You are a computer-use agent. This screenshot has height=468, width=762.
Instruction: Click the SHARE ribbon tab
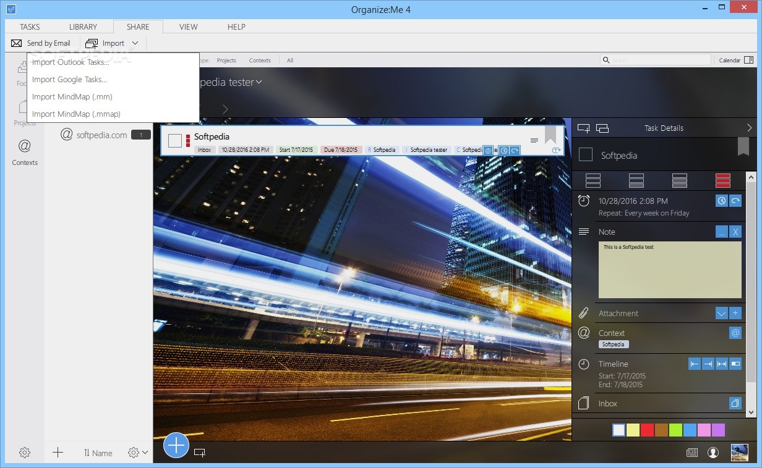coord(138,27)
